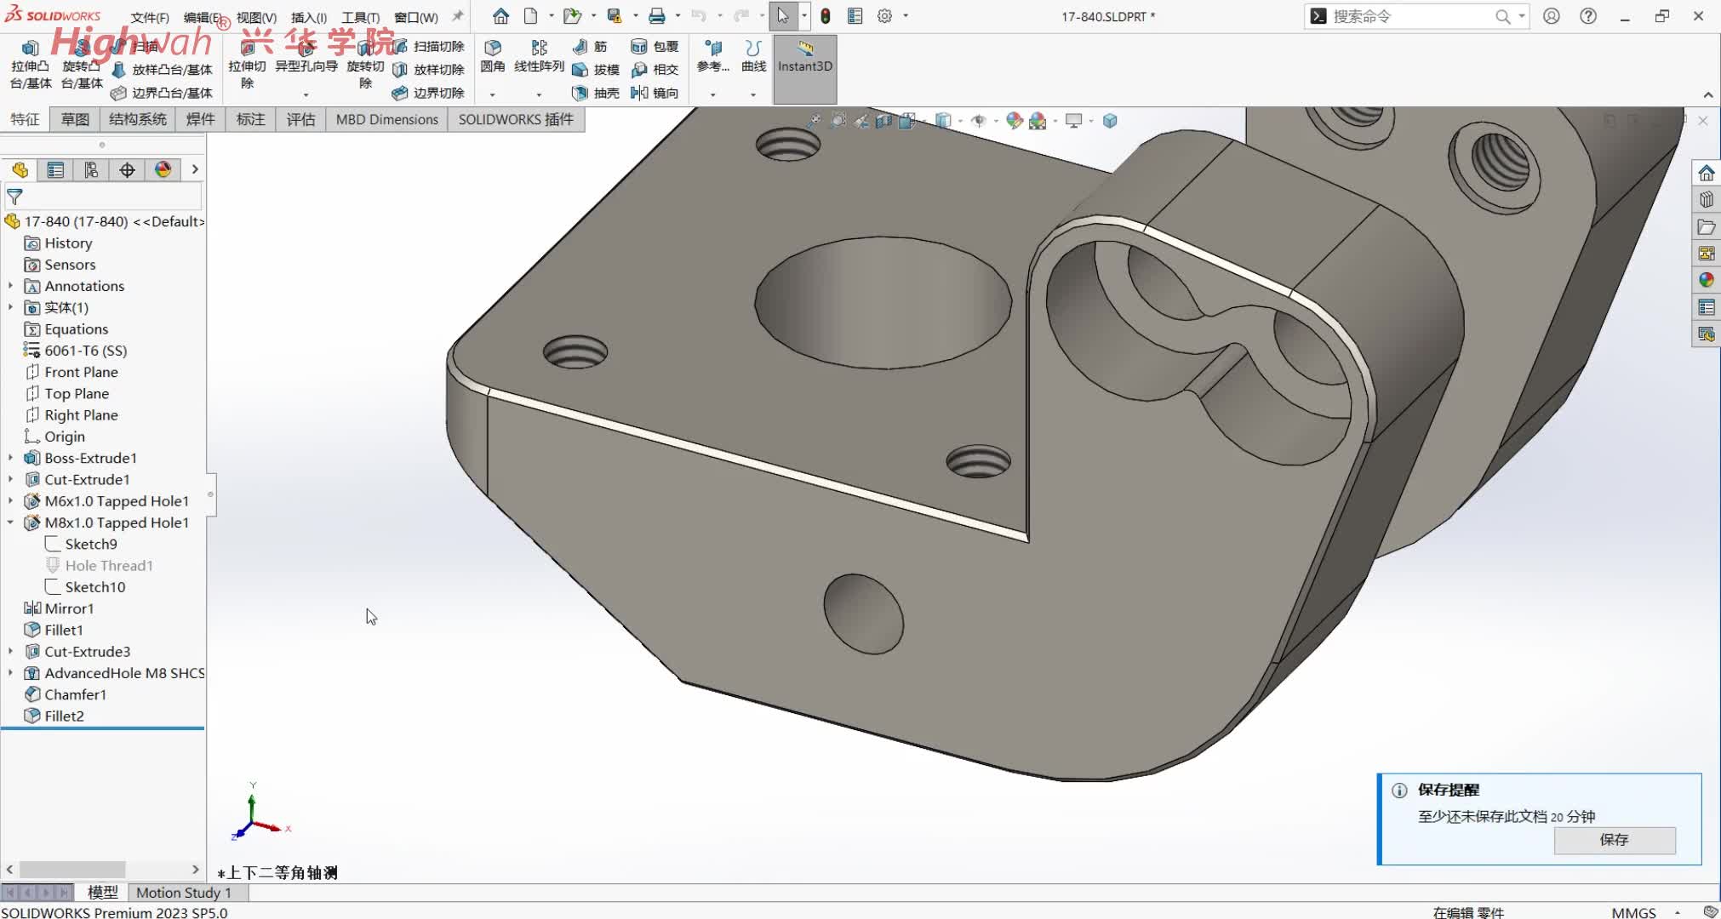1721x919 pixels.
Task: Toggle the menu bar pin icon
Action: pos(458,16)
